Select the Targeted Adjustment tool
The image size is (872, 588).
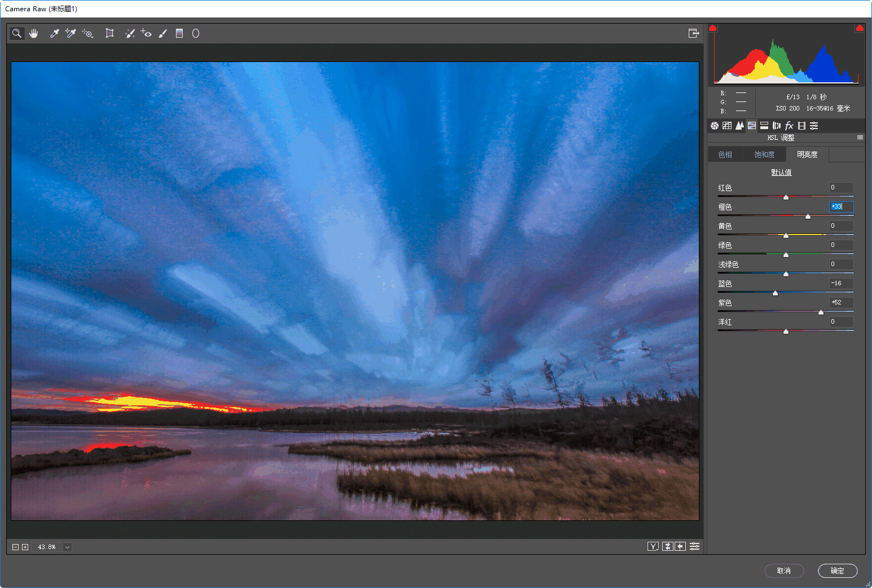[x=87, y=33]
